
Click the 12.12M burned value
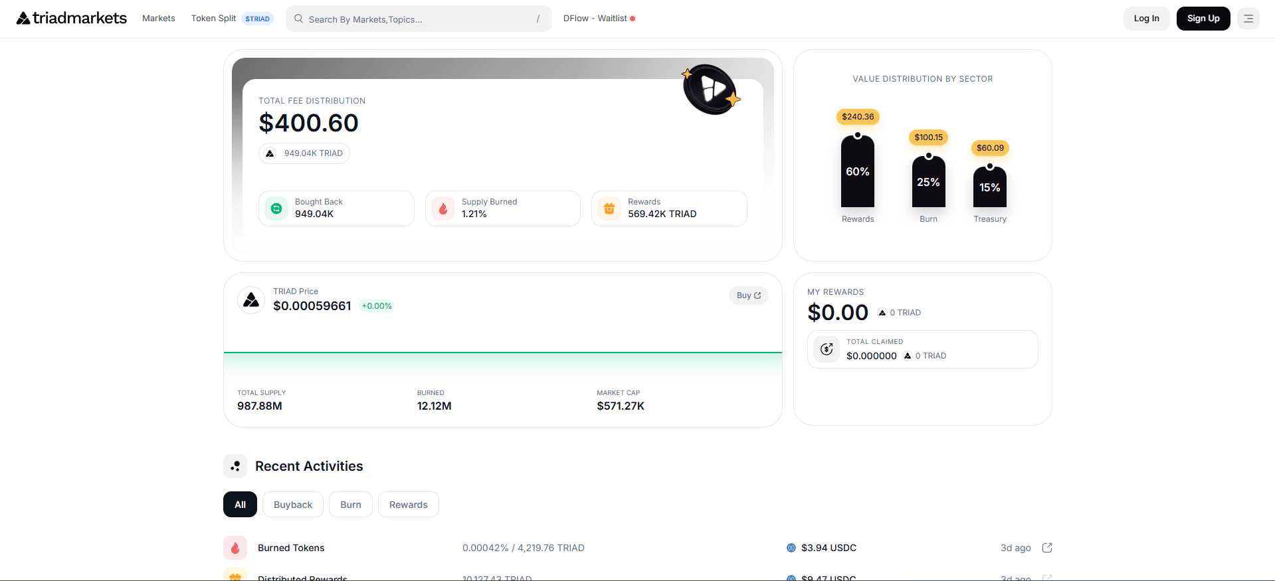435,406
